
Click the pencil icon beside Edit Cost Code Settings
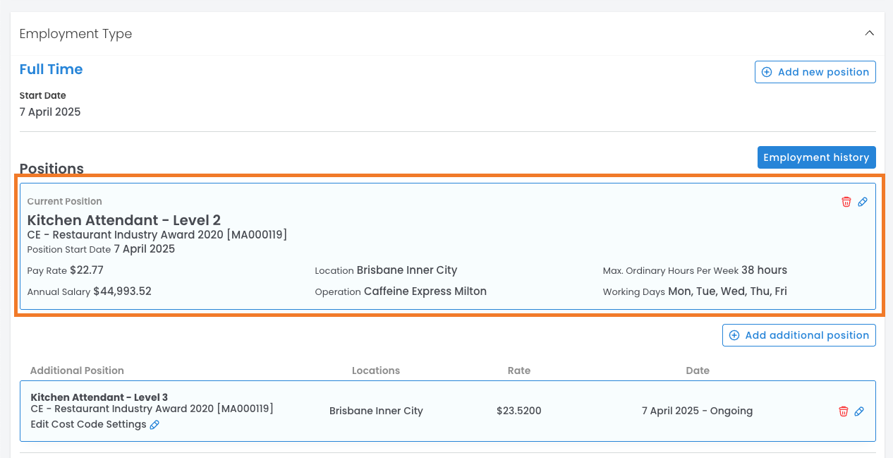[154, 425]
